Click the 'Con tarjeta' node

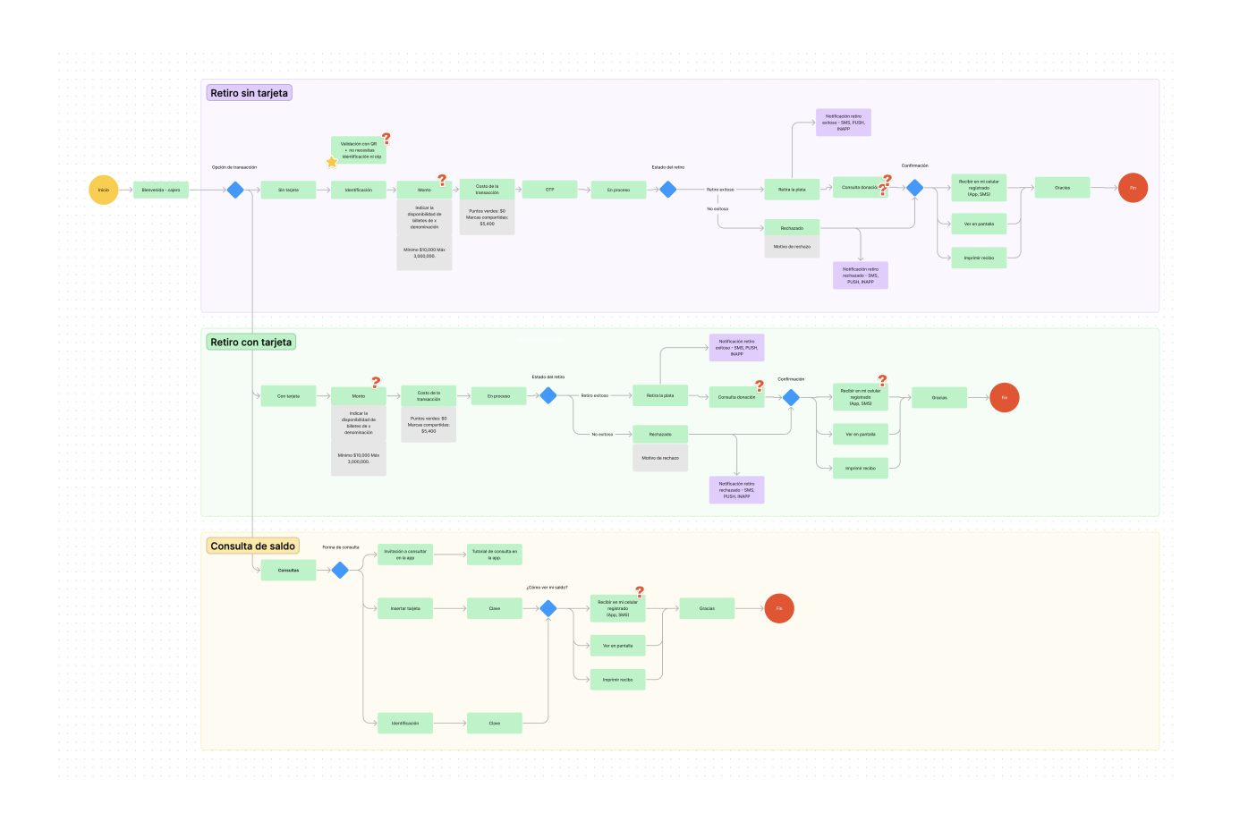[x=288, y=396]
